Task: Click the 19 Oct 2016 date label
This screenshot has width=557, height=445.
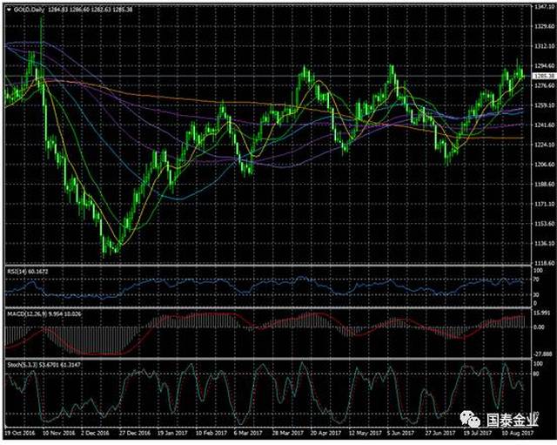Action: pyautogui.click(x=20, y=431)
